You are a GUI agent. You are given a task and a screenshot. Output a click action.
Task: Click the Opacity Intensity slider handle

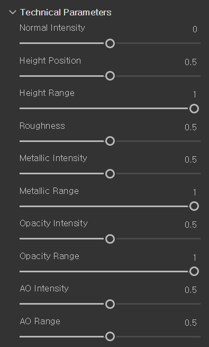pos(110,239)
